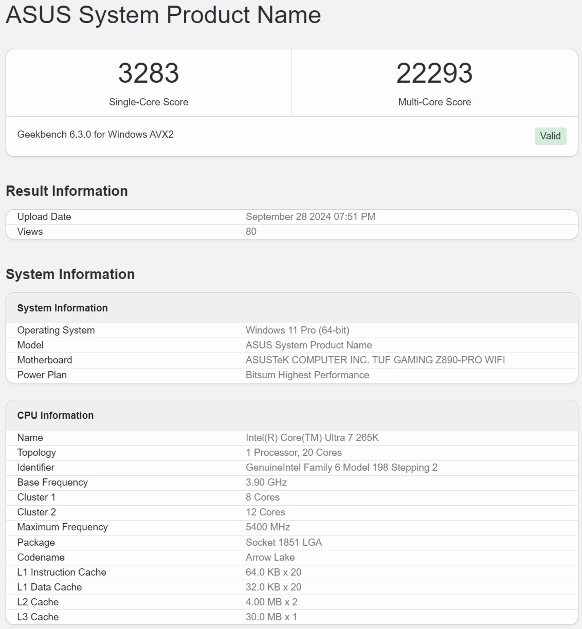Select the upload date September 28 2024 07:51 PM
Viewport: 582px width, 629px height.
(x=310, y=217)
